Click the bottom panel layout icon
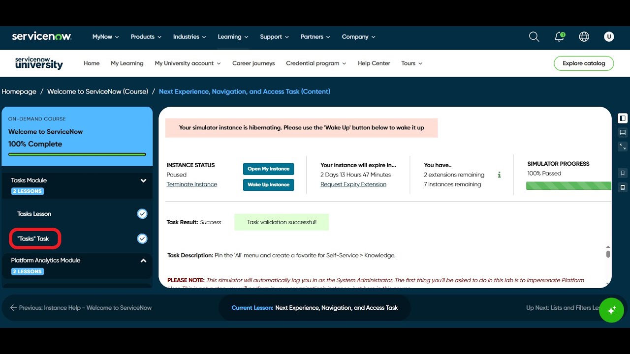 623,133
